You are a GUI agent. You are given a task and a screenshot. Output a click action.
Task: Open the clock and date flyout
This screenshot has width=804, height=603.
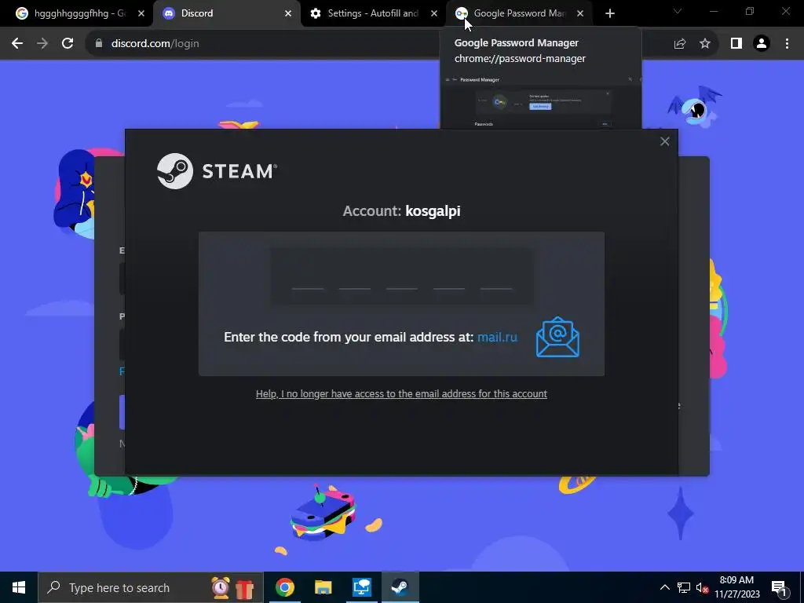736,587
